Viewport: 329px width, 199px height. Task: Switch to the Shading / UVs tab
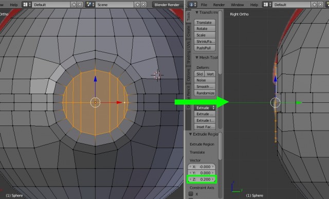[x=188, y=52]
